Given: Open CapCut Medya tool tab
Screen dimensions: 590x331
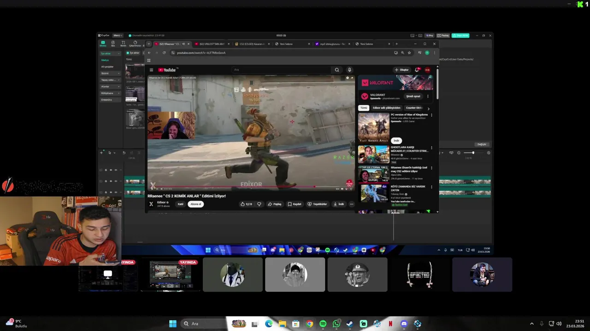Looking at the screenshot, I should (103, 44).
